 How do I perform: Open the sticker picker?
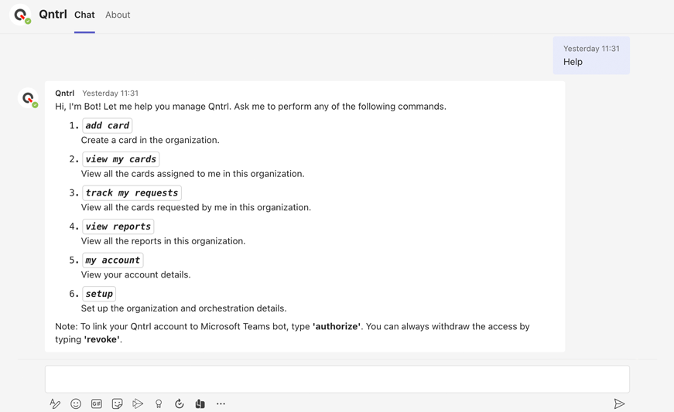pyautogui.click(x=117, y=403)
